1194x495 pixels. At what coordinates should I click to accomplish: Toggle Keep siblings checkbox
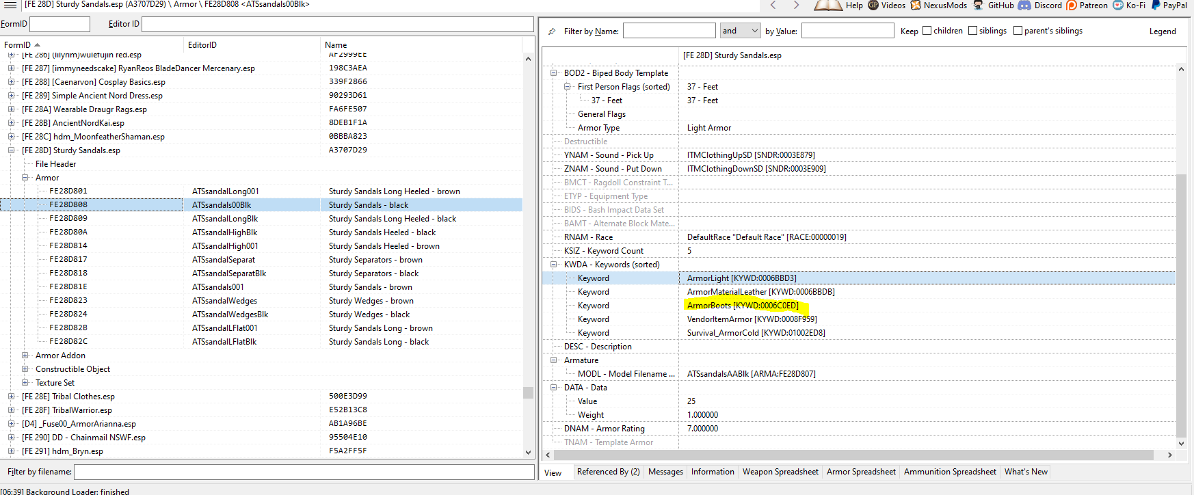tap(972, 31)
